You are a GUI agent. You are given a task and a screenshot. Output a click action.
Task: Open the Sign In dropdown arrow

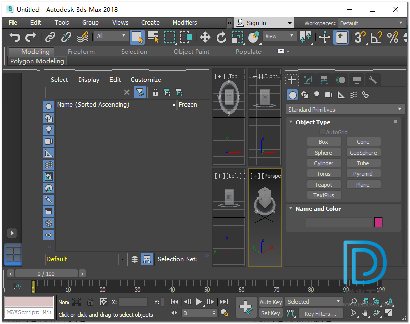(290, 23)
